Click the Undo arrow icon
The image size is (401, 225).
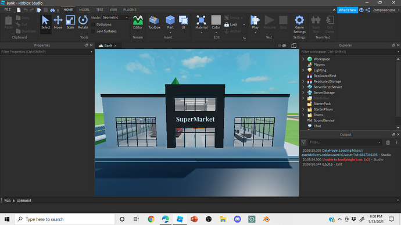point(26,10)
